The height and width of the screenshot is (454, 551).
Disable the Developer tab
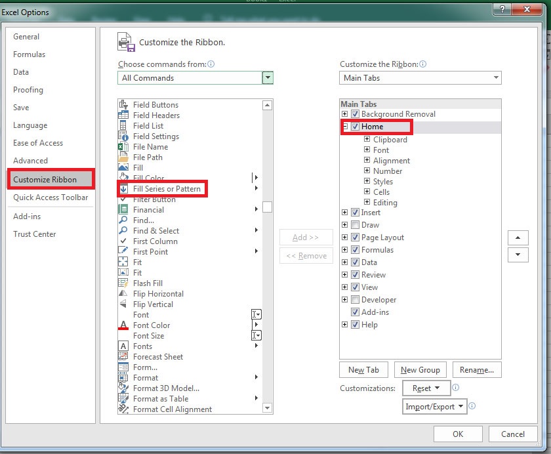point(355,300)
